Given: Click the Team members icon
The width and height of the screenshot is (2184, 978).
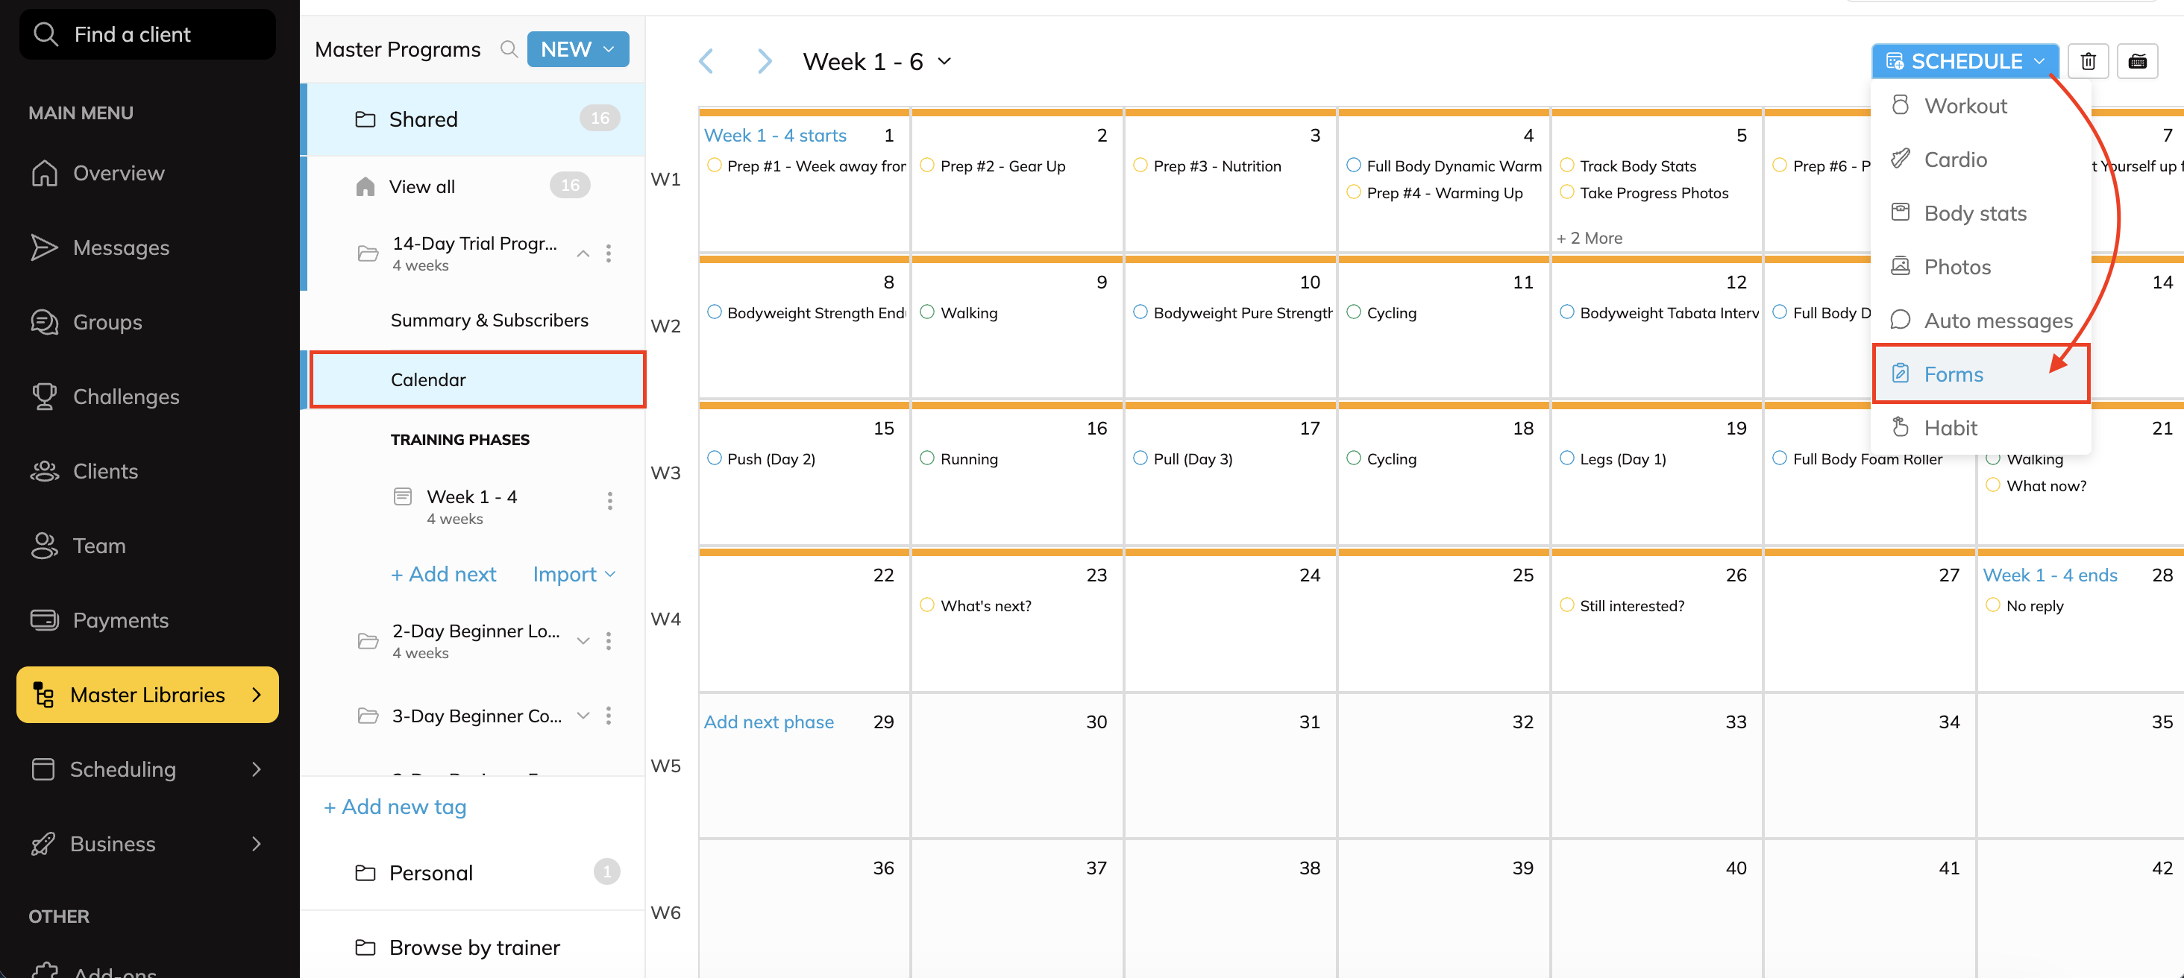Looking at the screenshot, I should 44,546.
